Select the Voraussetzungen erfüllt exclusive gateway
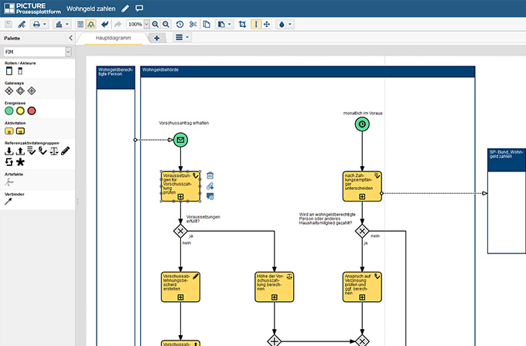The height and width of the screenshot is (346, 526). 180,231
